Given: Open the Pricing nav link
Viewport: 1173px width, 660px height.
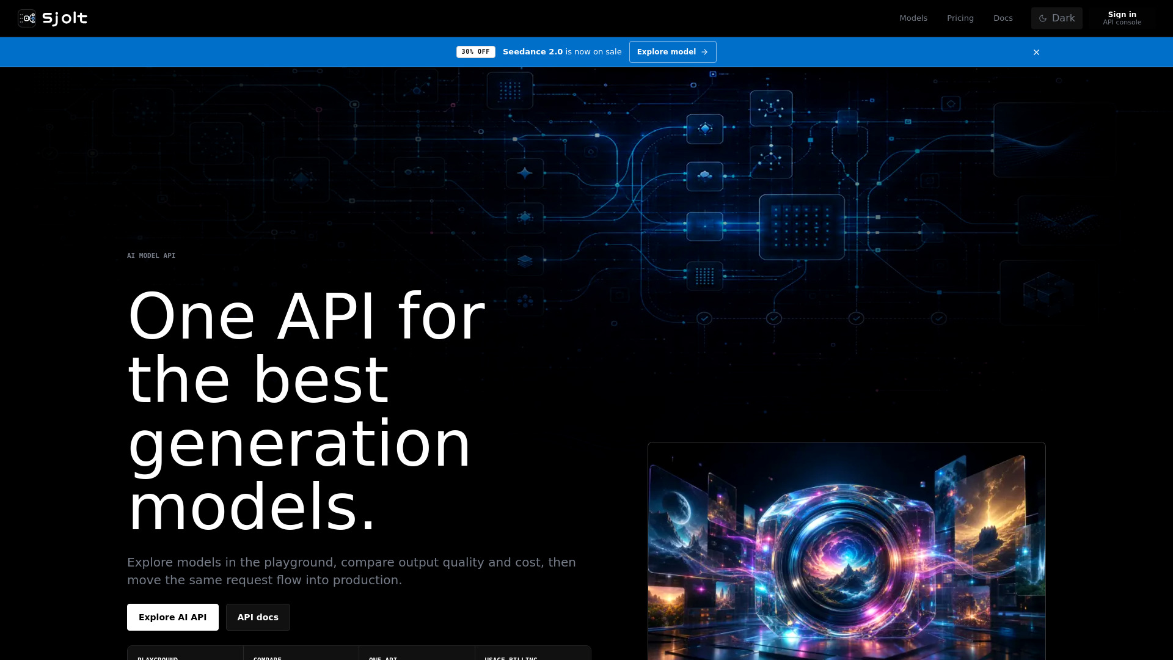Looking at the screenshot, I should (960, 18).
